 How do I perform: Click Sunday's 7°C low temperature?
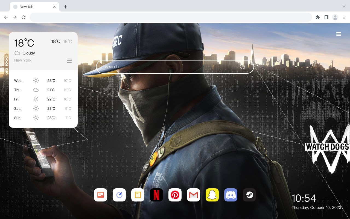pyautogui.click(x=68, y=118)
